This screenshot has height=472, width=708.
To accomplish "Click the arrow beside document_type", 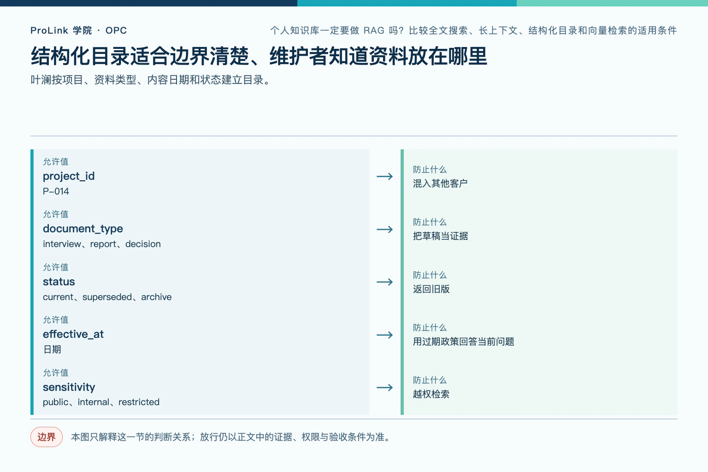I will [x=385, y=229].
